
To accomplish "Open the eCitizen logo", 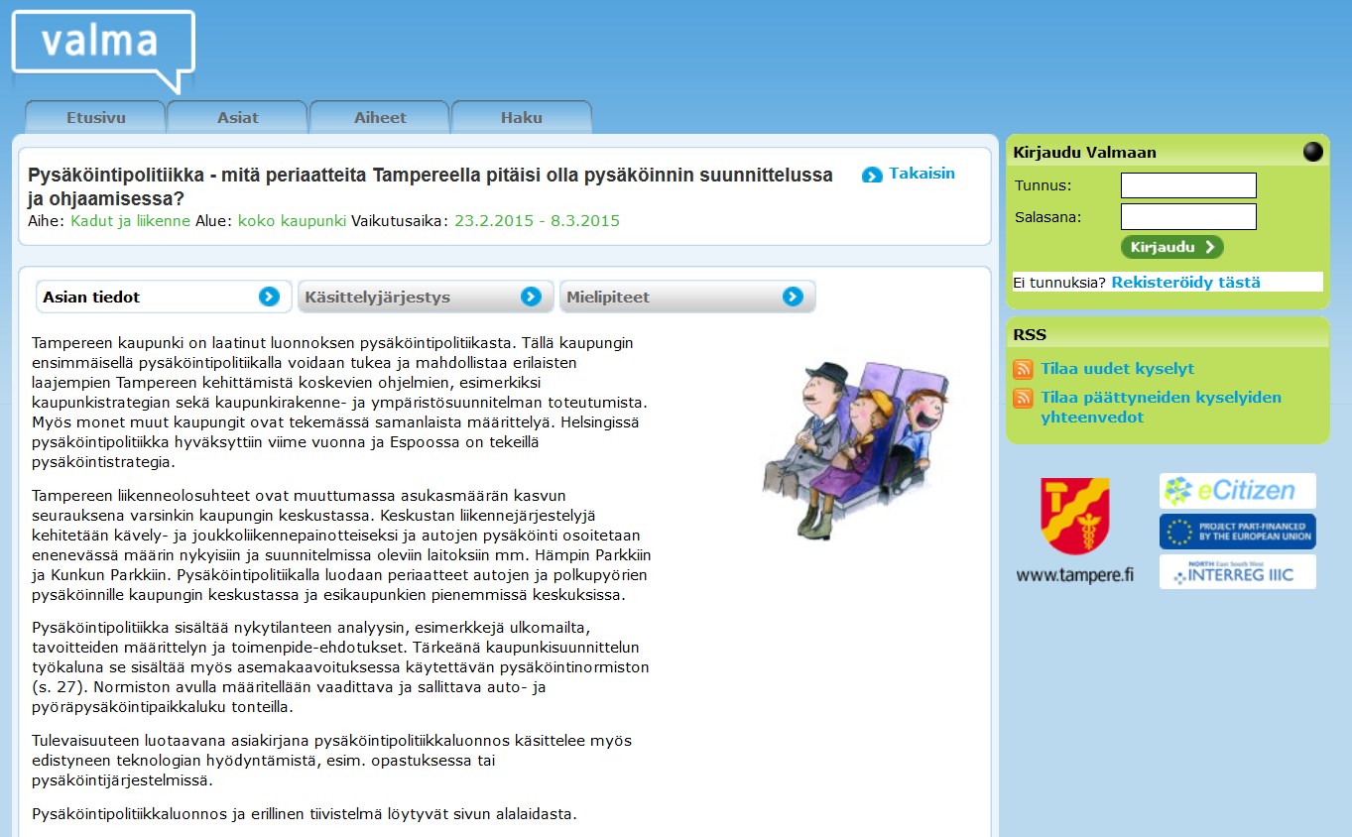I will pos(1237,490).
